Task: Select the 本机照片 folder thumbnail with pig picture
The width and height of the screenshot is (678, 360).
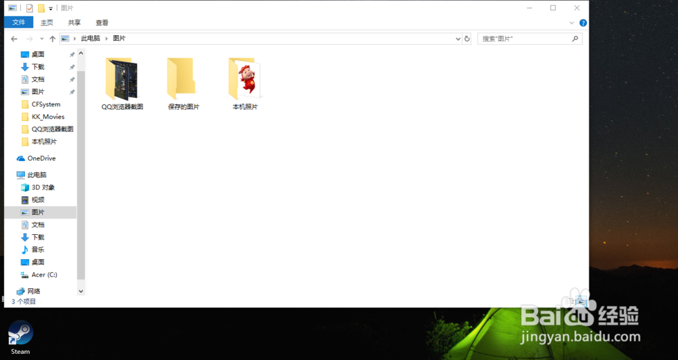Action: point(245,78)
